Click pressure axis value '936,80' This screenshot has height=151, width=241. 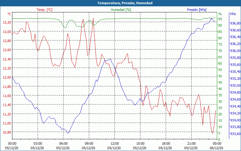[x=235, y=23]
